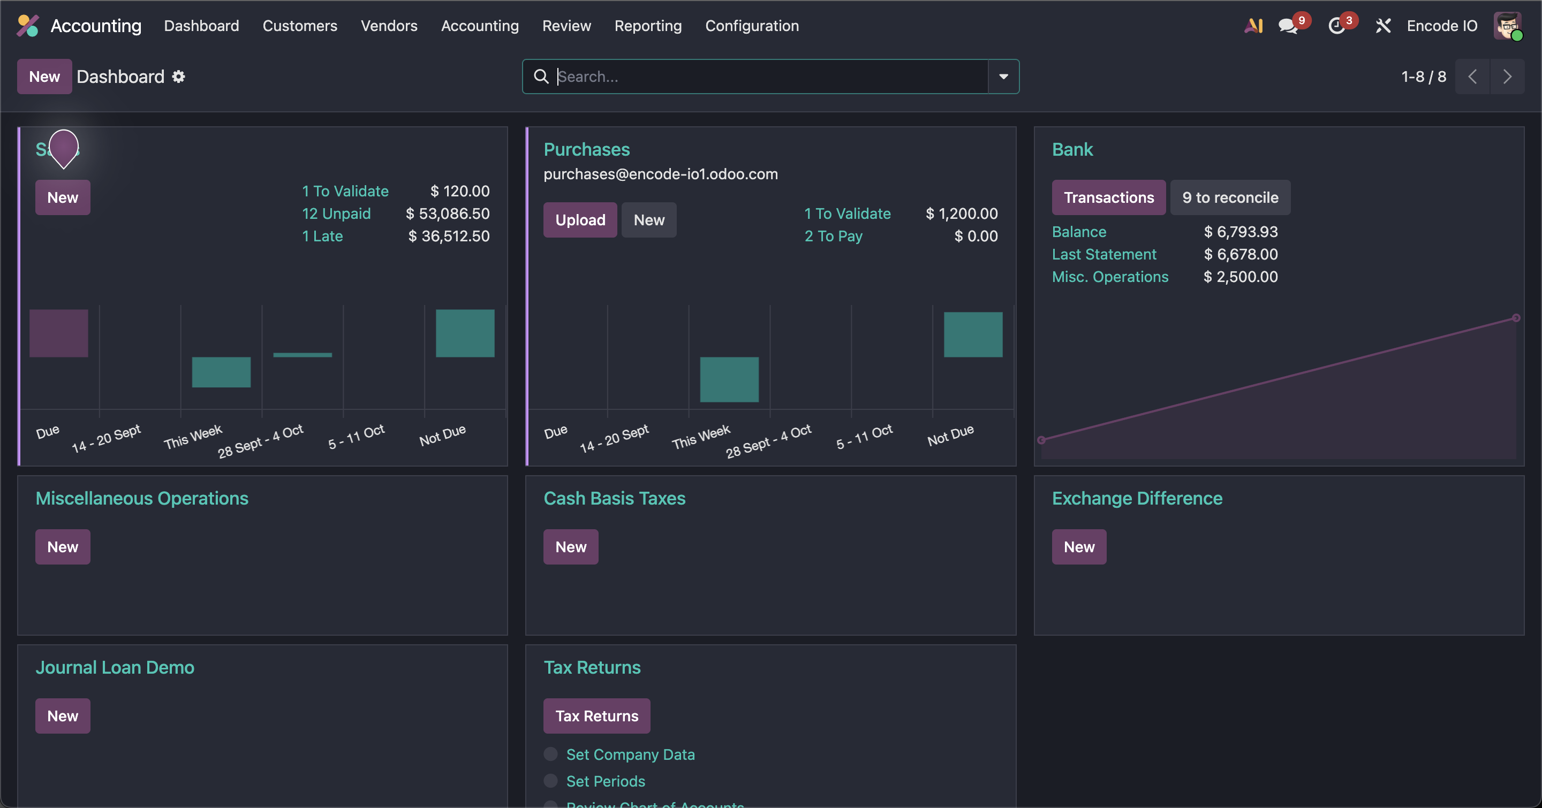Open the Vendors menu
Viewport: 1542px width, 808px height.
[x=389, y=26]
